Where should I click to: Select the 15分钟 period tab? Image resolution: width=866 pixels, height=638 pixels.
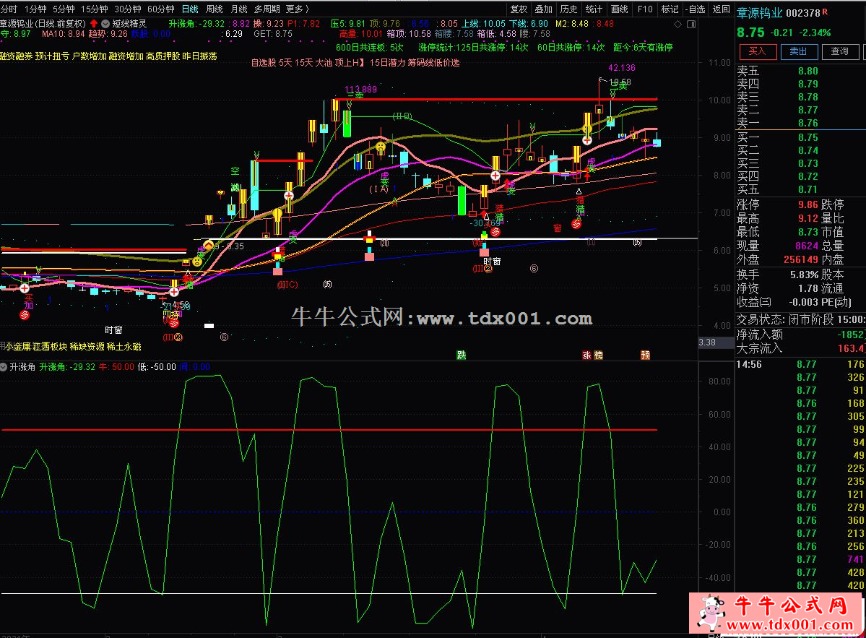(94, 9)
